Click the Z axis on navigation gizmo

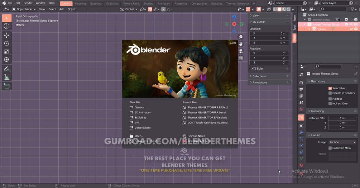point(234,17)
